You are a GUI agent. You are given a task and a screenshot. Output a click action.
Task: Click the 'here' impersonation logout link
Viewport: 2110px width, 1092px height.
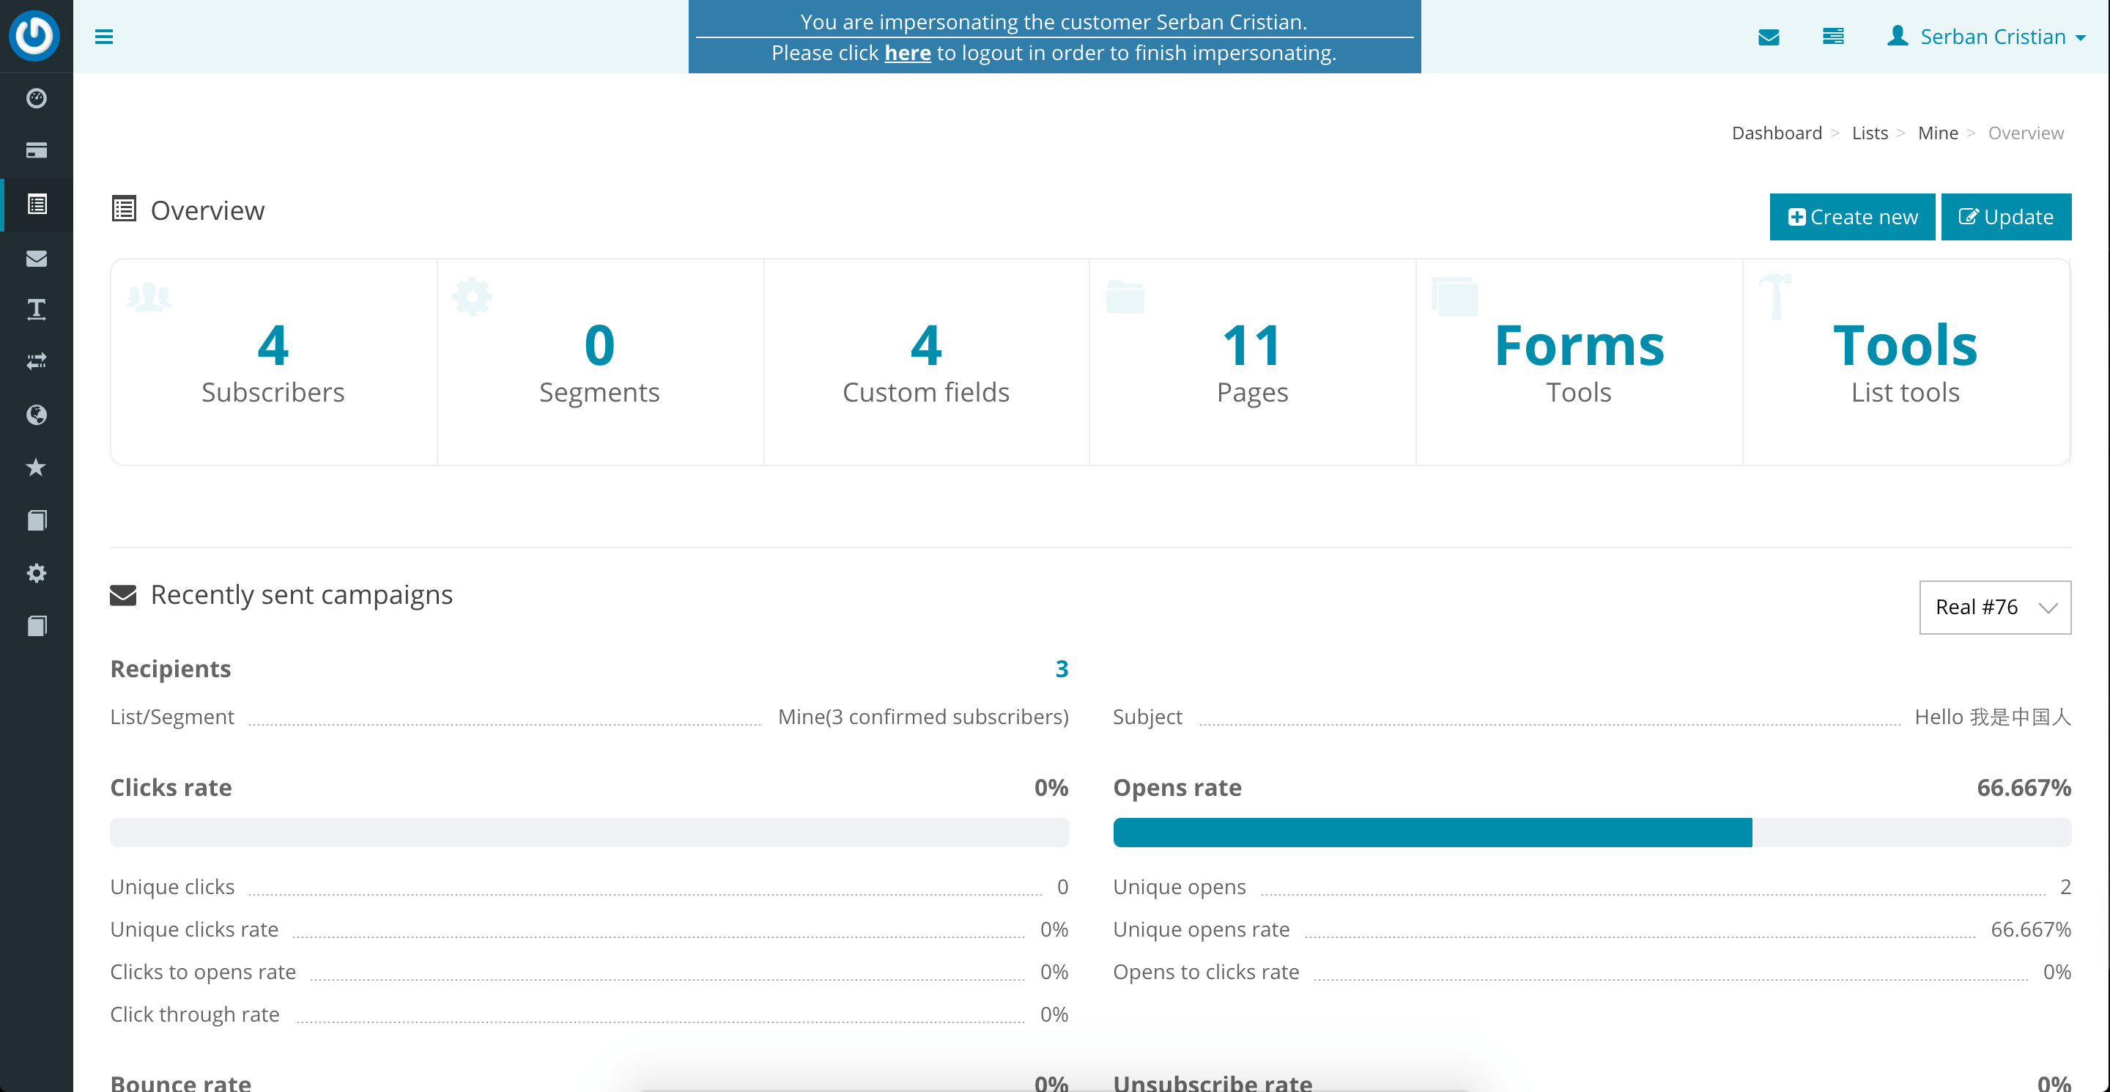click(x=907, y=54)
